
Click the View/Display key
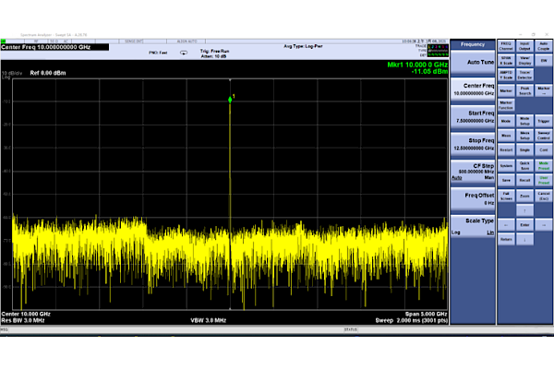[x=524, y=61]
